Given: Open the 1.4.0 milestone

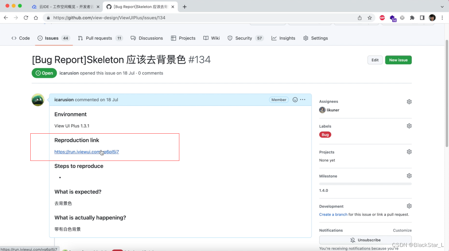Looking at the screenshot, I should (324, 190).
